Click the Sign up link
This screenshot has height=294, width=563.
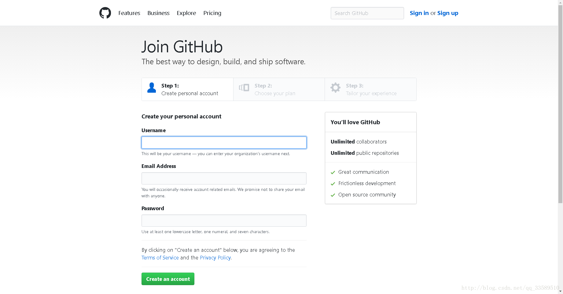[448, 13]
